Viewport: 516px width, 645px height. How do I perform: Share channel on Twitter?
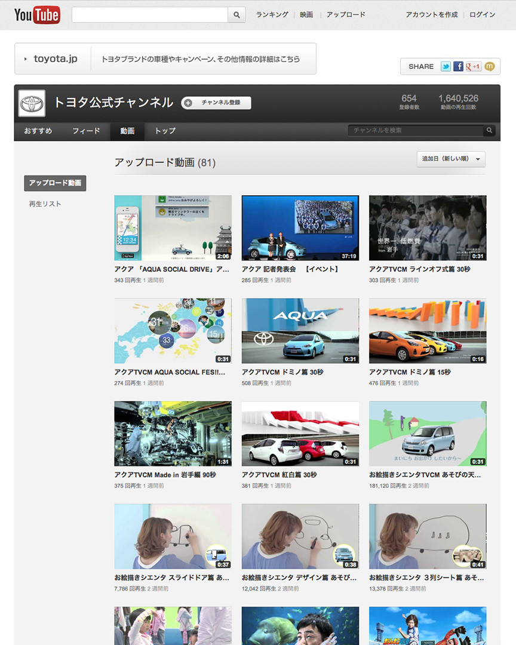tap(446, 66)
